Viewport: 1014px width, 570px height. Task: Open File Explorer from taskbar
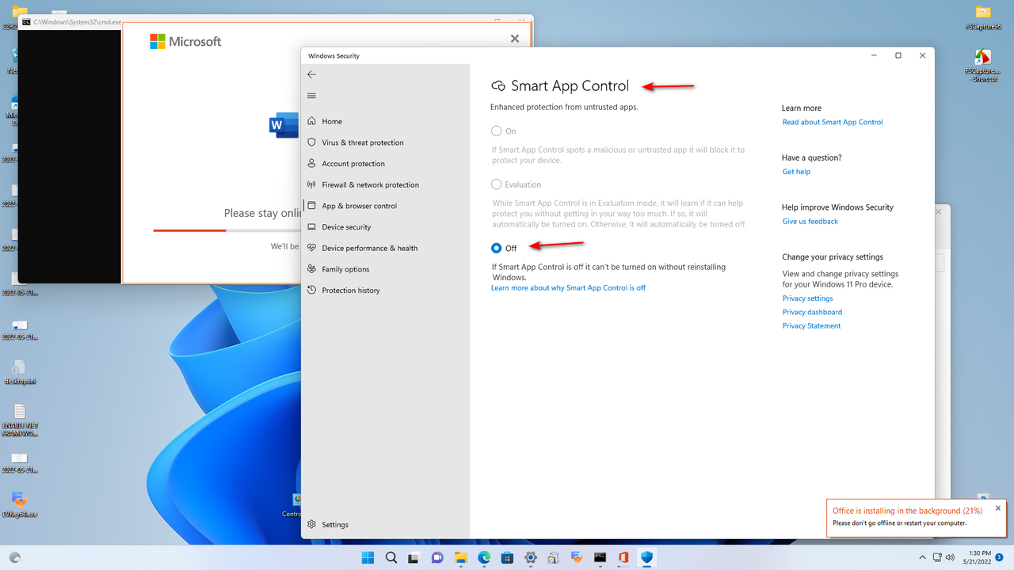tap(461, 557)
